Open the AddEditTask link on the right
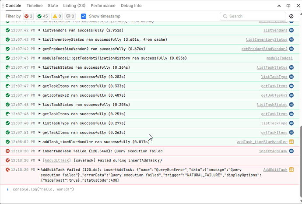This screenshot has width=302, height=204. pyautogui.click(x=275, y=170)
